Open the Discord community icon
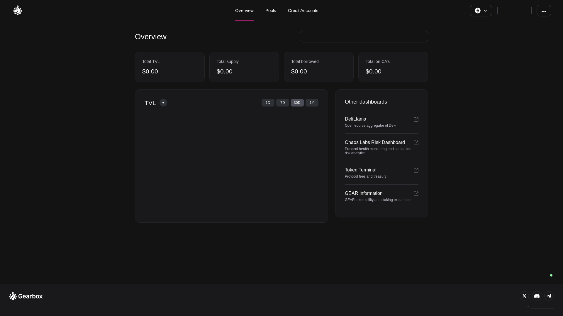 pos(536,296)
